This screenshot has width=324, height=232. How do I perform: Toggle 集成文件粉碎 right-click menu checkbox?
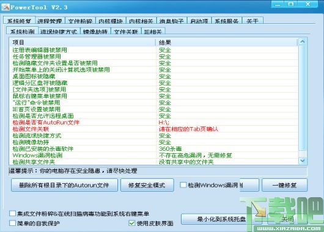click(x=13, y=213)
